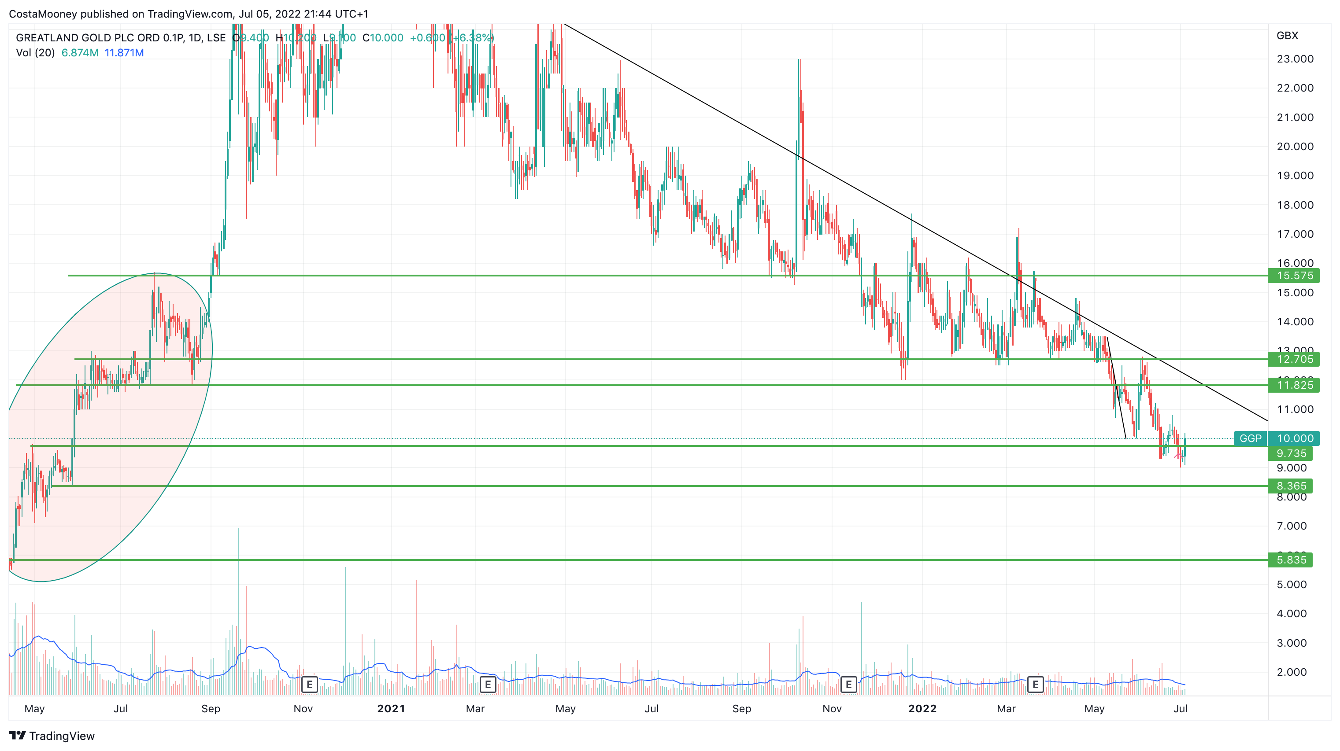This screenshot has width=1340, height=751.
Task: Click the 6.874M volume value
Action: pyautogui.click(x=80, y=52)
